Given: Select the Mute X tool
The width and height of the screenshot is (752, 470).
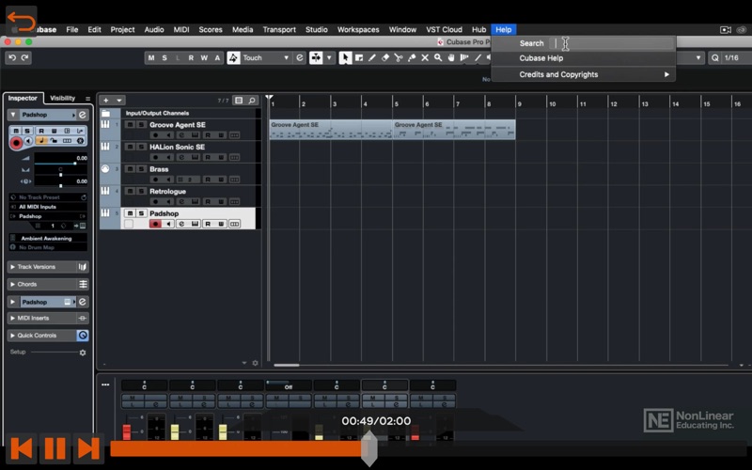Looking at the screenshot, I should pos(425,58).
